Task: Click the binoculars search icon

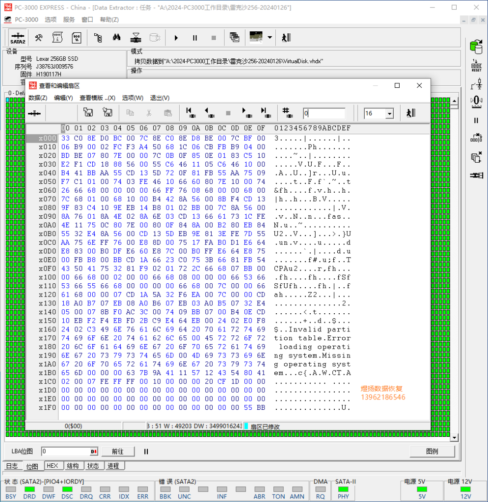Action: 117,38
